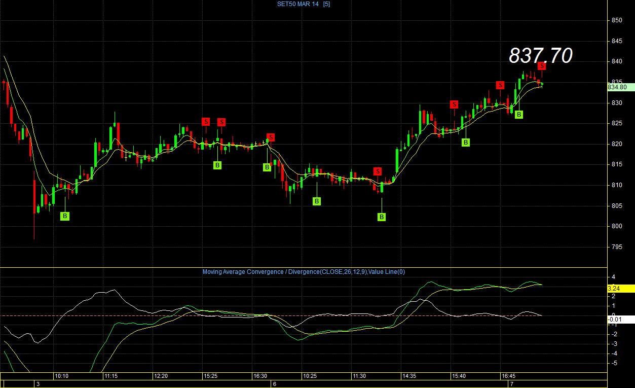Click the MACD axis label -2
This screenshot has width=635, height=388.
coord(613,334)
